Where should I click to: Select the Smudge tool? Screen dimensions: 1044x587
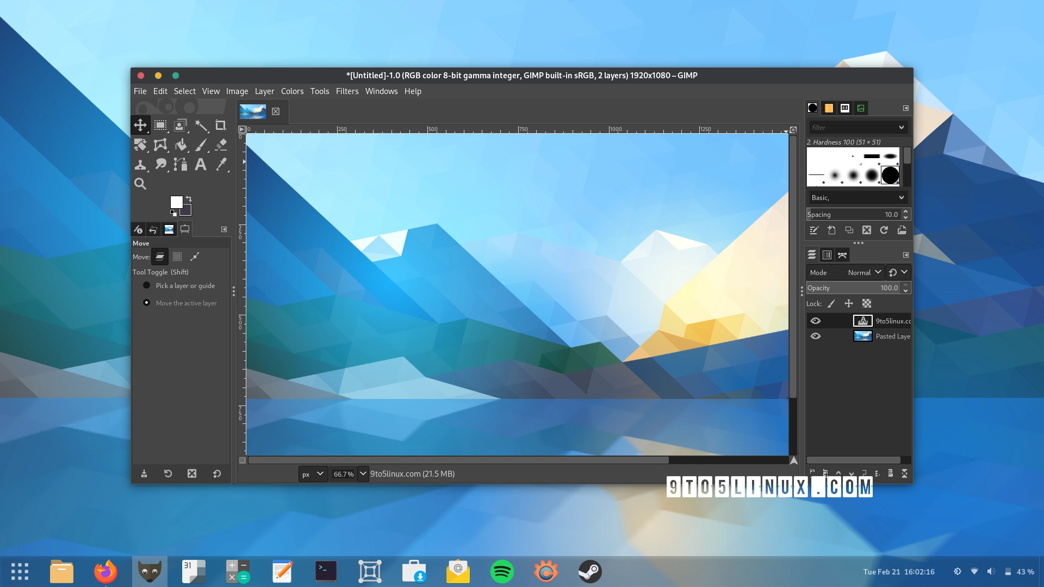point(160,164)
